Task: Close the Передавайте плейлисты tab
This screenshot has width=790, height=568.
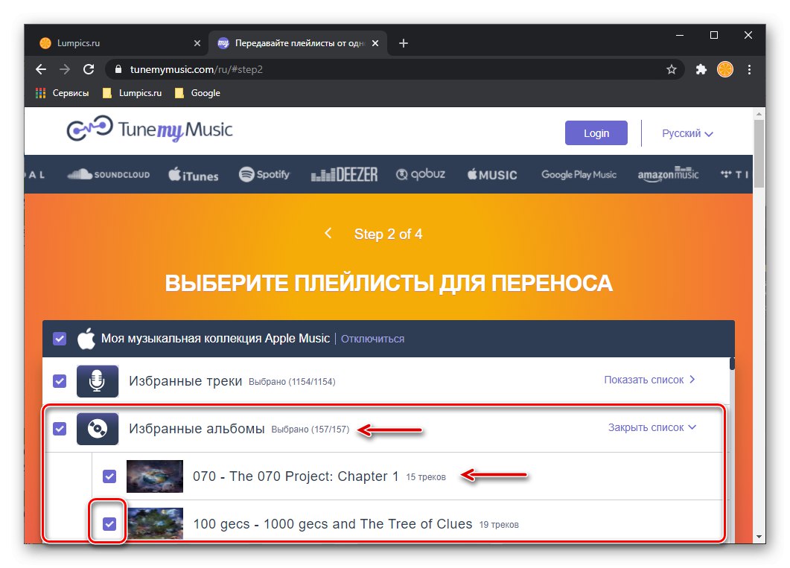Action: 375,43
